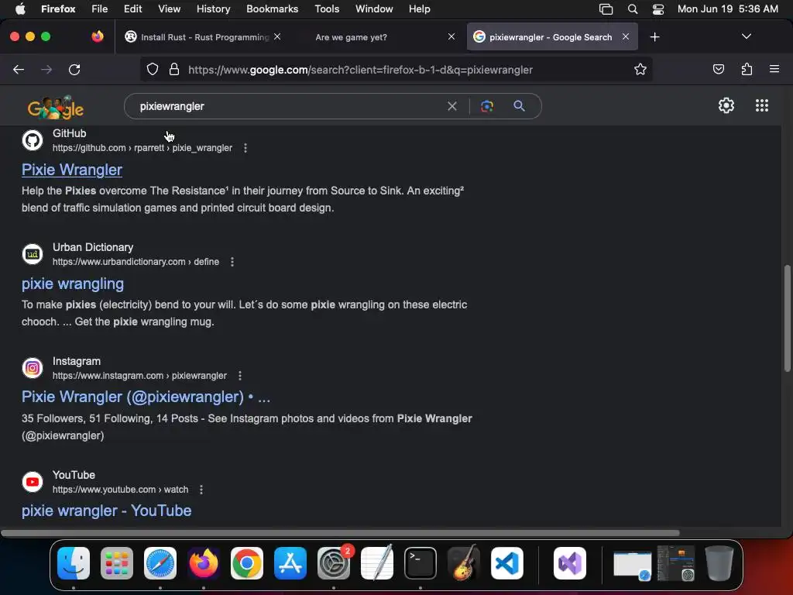Screen dimensions: 793x595
Task: Open the Firefox hamburger application menu
Action: click(x=774, y=69)
